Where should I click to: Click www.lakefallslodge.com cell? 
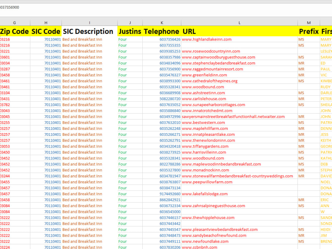239,194
